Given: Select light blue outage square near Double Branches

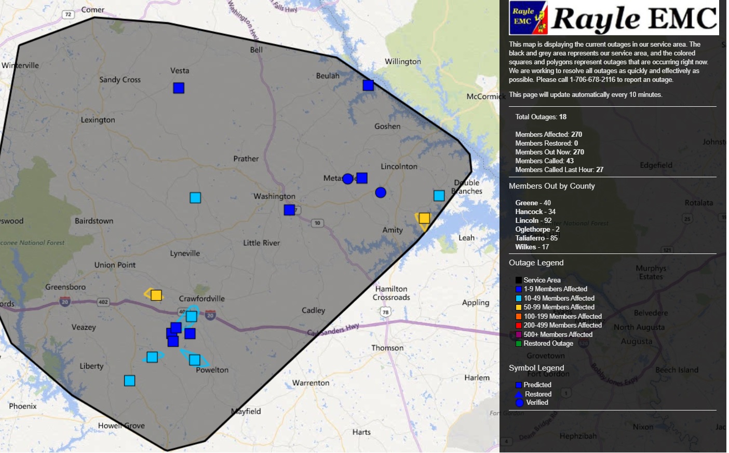Looking at the screenshot, I should (x=439, y=195).
